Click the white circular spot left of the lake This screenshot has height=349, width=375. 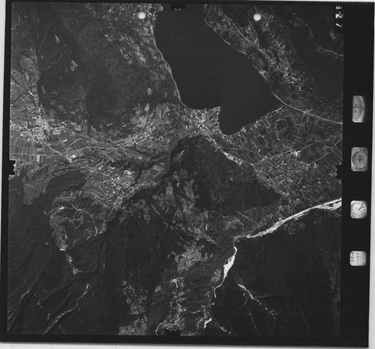(x=142, y=16)
